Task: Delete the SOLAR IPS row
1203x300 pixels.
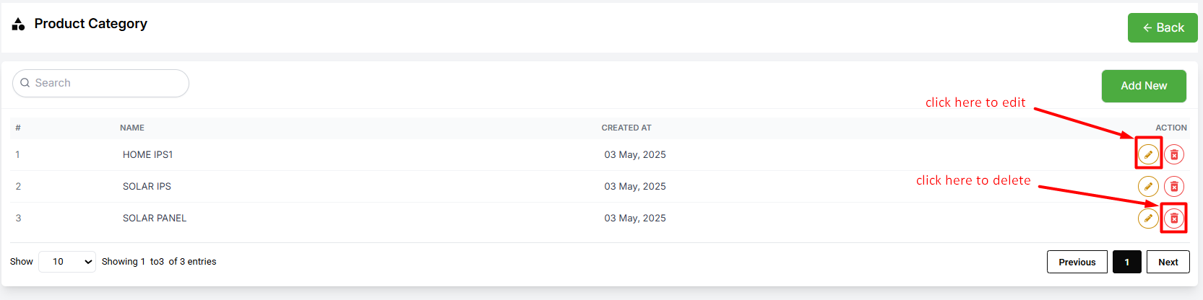Action: point(1174,186)
